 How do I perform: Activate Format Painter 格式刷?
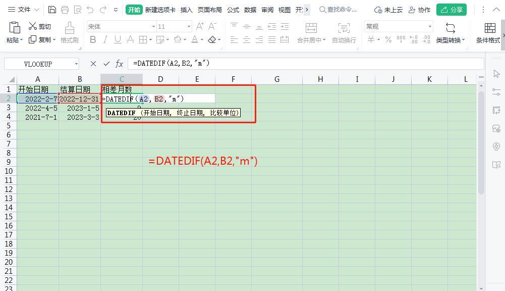pyautogui.click(x=70, y=32)
